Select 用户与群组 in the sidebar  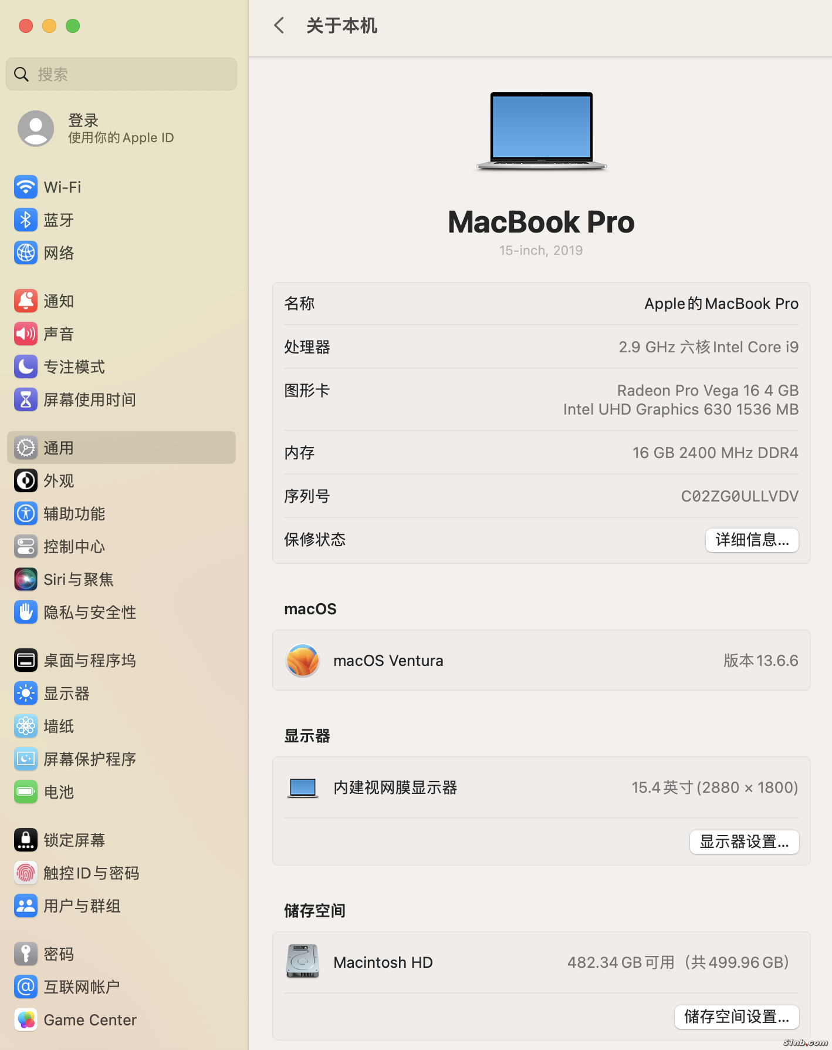point(82,906)
